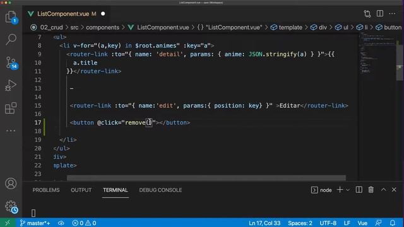This screenshot has height=227, width=404.
Task: Click the node terminal label
Action: pos(326,190)
